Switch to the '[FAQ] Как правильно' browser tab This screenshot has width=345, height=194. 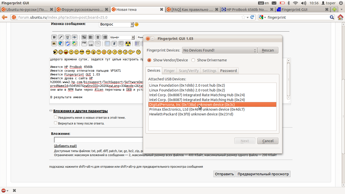point(192,10)
